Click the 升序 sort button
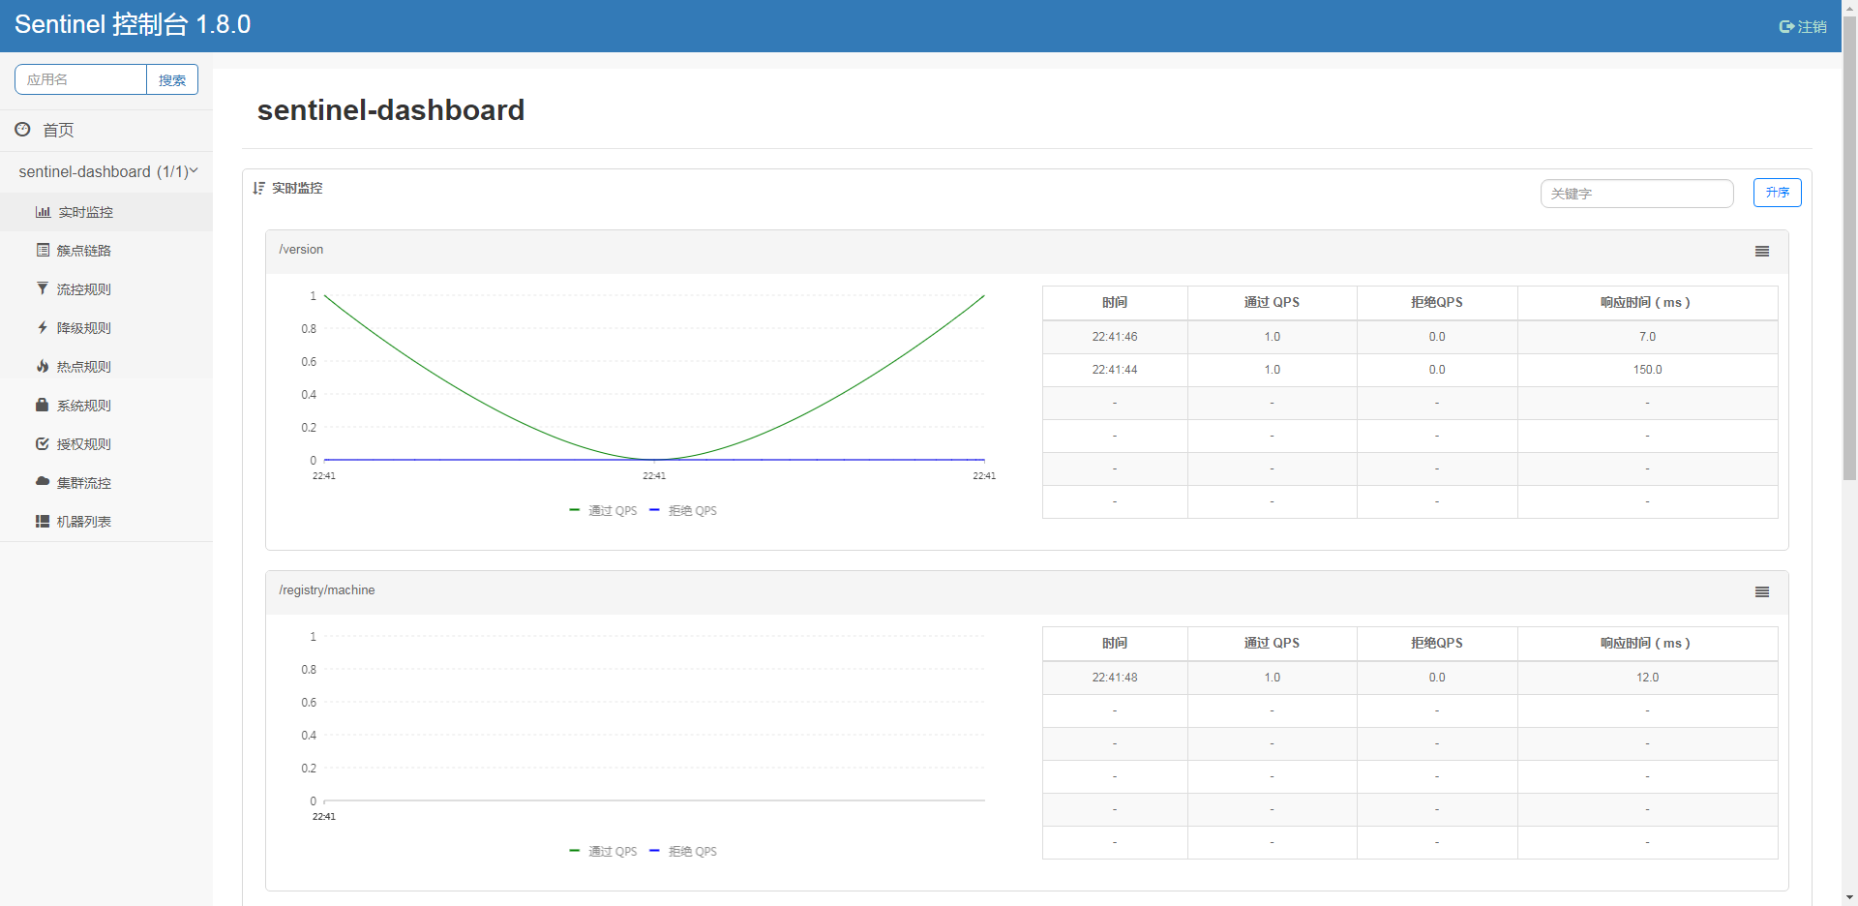Image resolution: width=1858 pixels, height=906 pixels. click(x=1777, y=193)
